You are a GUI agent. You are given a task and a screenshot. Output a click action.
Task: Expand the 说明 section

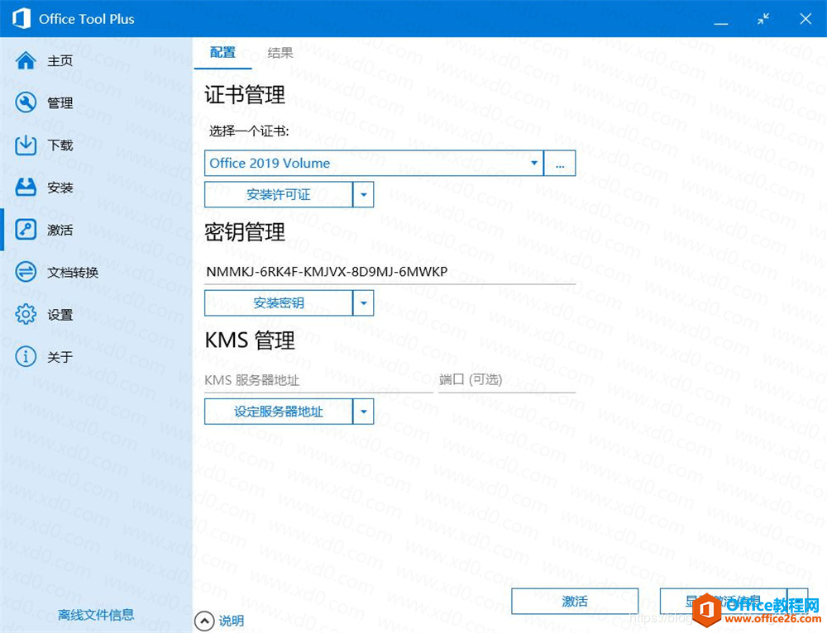point(219,621)
